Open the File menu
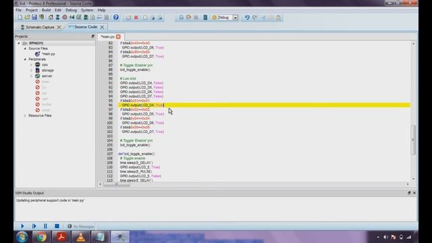 [x=18, y=10]
